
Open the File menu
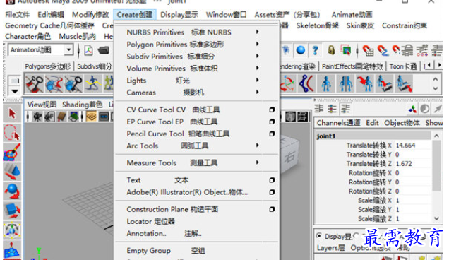pos(17,15)
